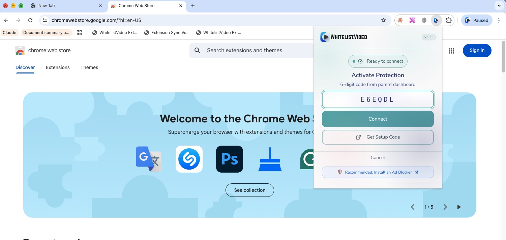The image size is (506, 240).
Task: Click the 1 / 5 slide counter
Action: (x=429, y=207)
